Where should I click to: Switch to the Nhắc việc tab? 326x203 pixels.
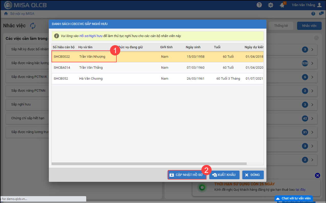[x=309, y=26]
